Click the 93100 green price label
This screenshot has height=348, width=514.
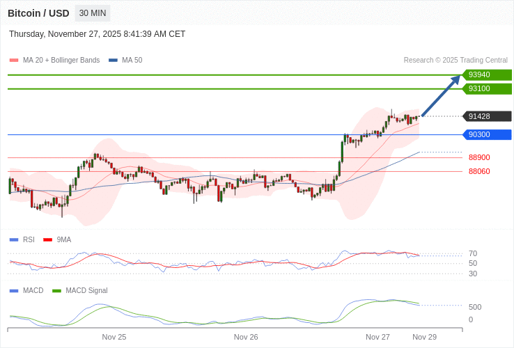tap(486, 88)
